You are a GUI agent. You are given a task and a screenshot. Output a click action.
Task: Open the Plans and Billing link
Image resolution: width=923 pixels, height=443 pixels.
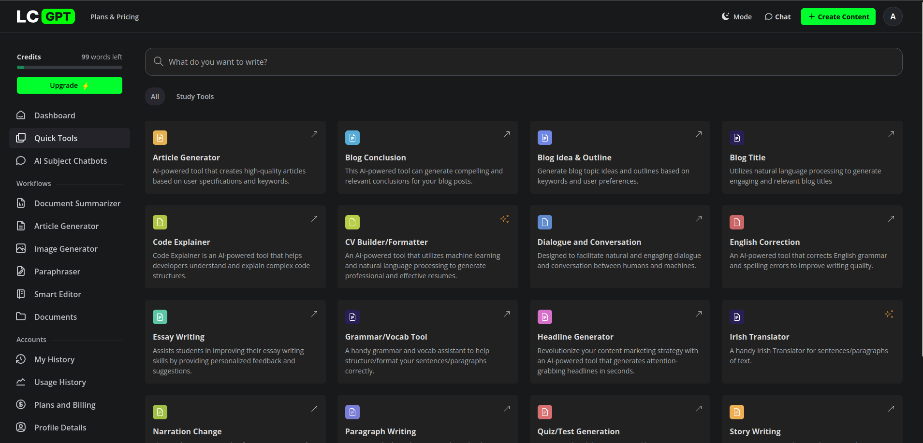tap(65, 405)
